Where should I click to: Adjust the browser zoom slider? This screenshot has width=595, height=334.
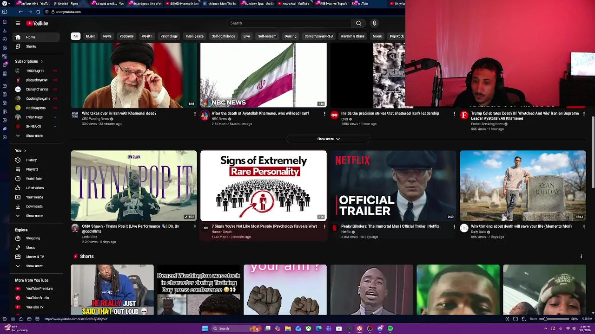coord(554,319)
